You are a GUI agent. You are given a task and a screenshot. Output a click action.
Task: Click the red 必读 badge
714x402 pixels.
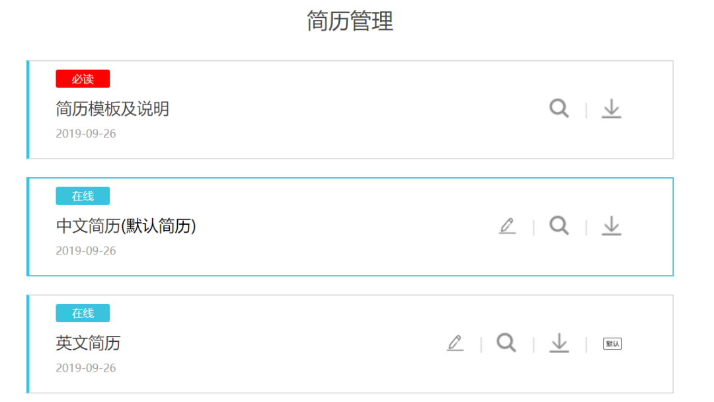click(83, 79)
